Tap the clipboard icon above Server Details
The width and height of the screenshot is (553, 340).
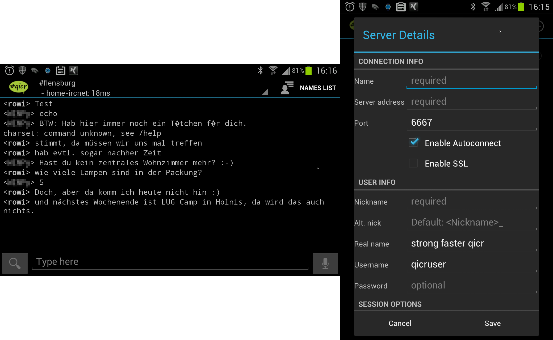click(401, 7)
